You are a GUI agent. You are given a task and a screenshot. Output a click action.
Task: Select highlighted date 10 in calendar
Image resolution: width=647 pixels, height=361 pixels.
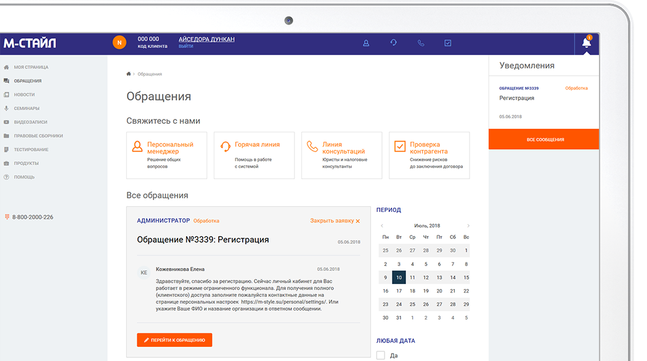coord(399,277)
